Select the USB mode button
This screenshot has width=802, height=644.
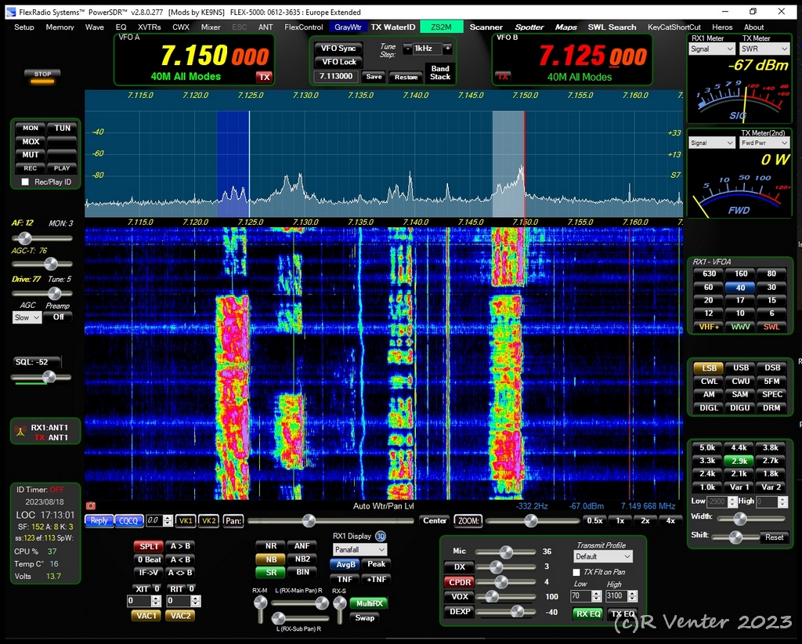(x=740, y=367)
